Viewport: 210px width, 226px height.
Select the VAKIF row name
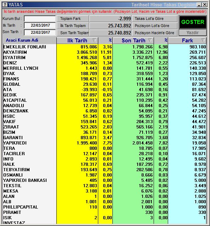pos(10,121)
